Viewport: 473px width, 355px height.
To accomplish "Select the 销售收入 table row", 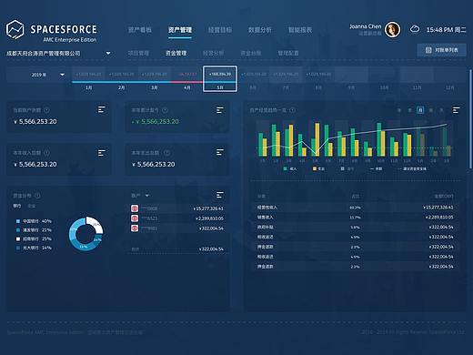I will (354, 218).
